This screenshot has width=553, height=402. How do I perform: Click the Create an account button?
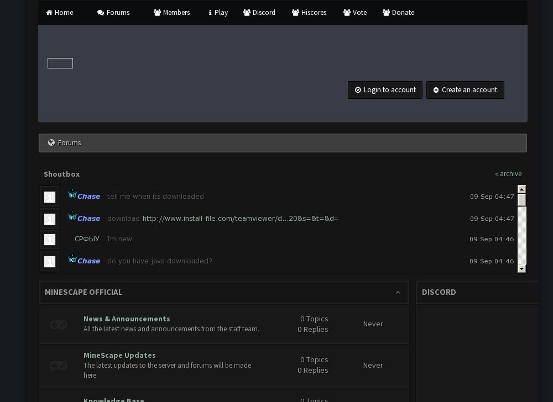(465, 90)
